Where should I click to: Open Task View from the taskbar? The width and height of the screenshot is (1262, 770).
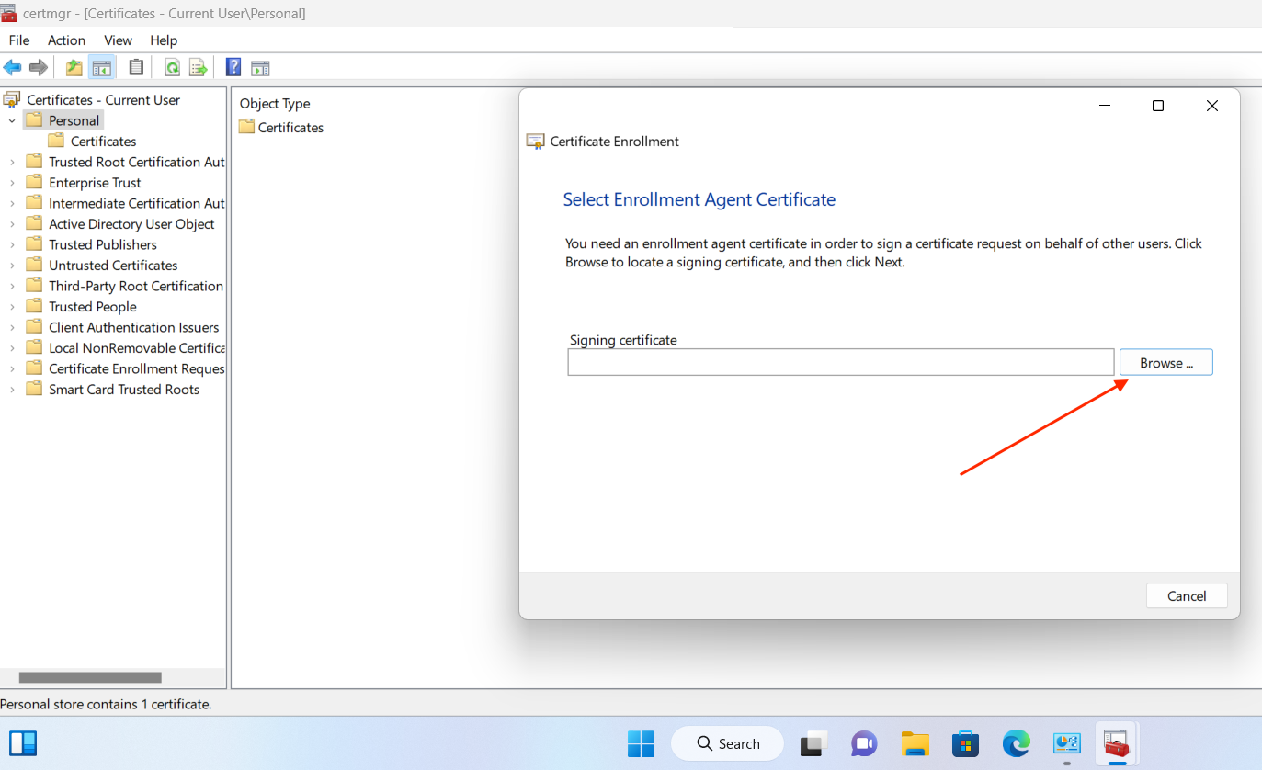[814, 743]
